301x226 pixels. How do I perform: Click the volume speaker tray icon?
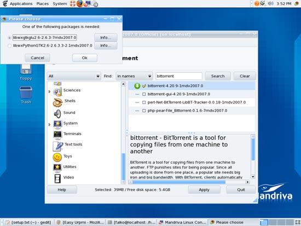[x=270, y=3]
